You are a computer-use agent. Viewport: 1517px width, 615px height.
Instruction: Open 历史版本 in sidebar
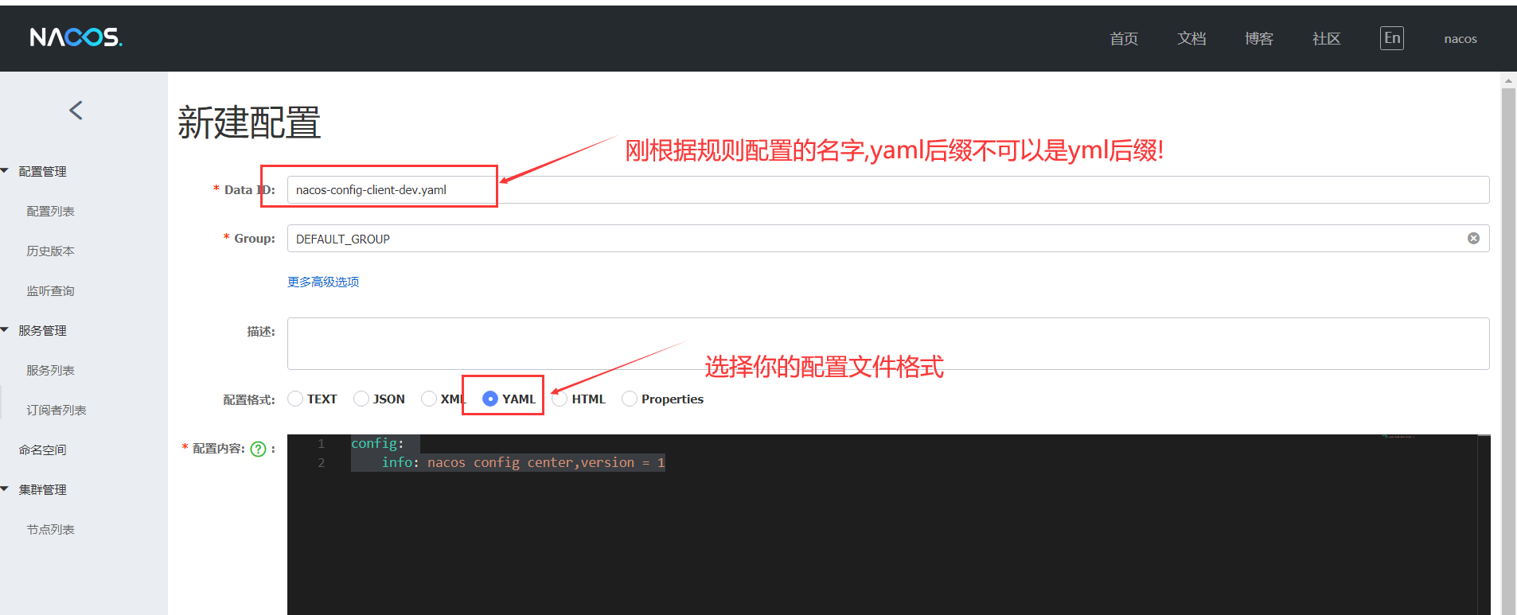tap(50, 251)
